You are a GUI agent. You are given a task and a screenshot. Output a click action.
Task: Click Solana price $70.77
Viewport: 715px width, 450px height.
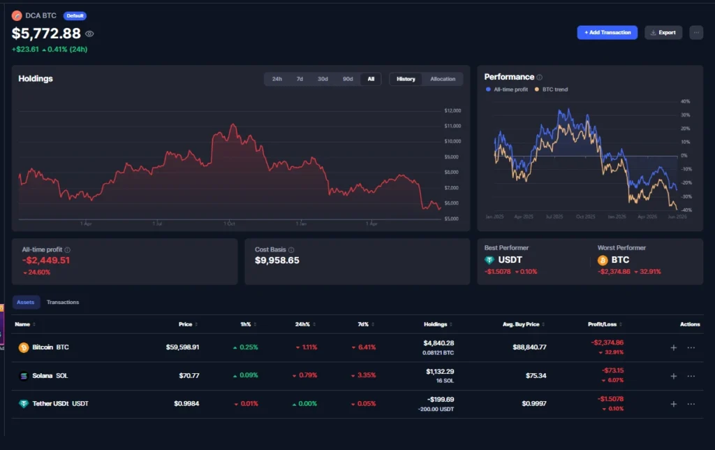click(189, 376)
